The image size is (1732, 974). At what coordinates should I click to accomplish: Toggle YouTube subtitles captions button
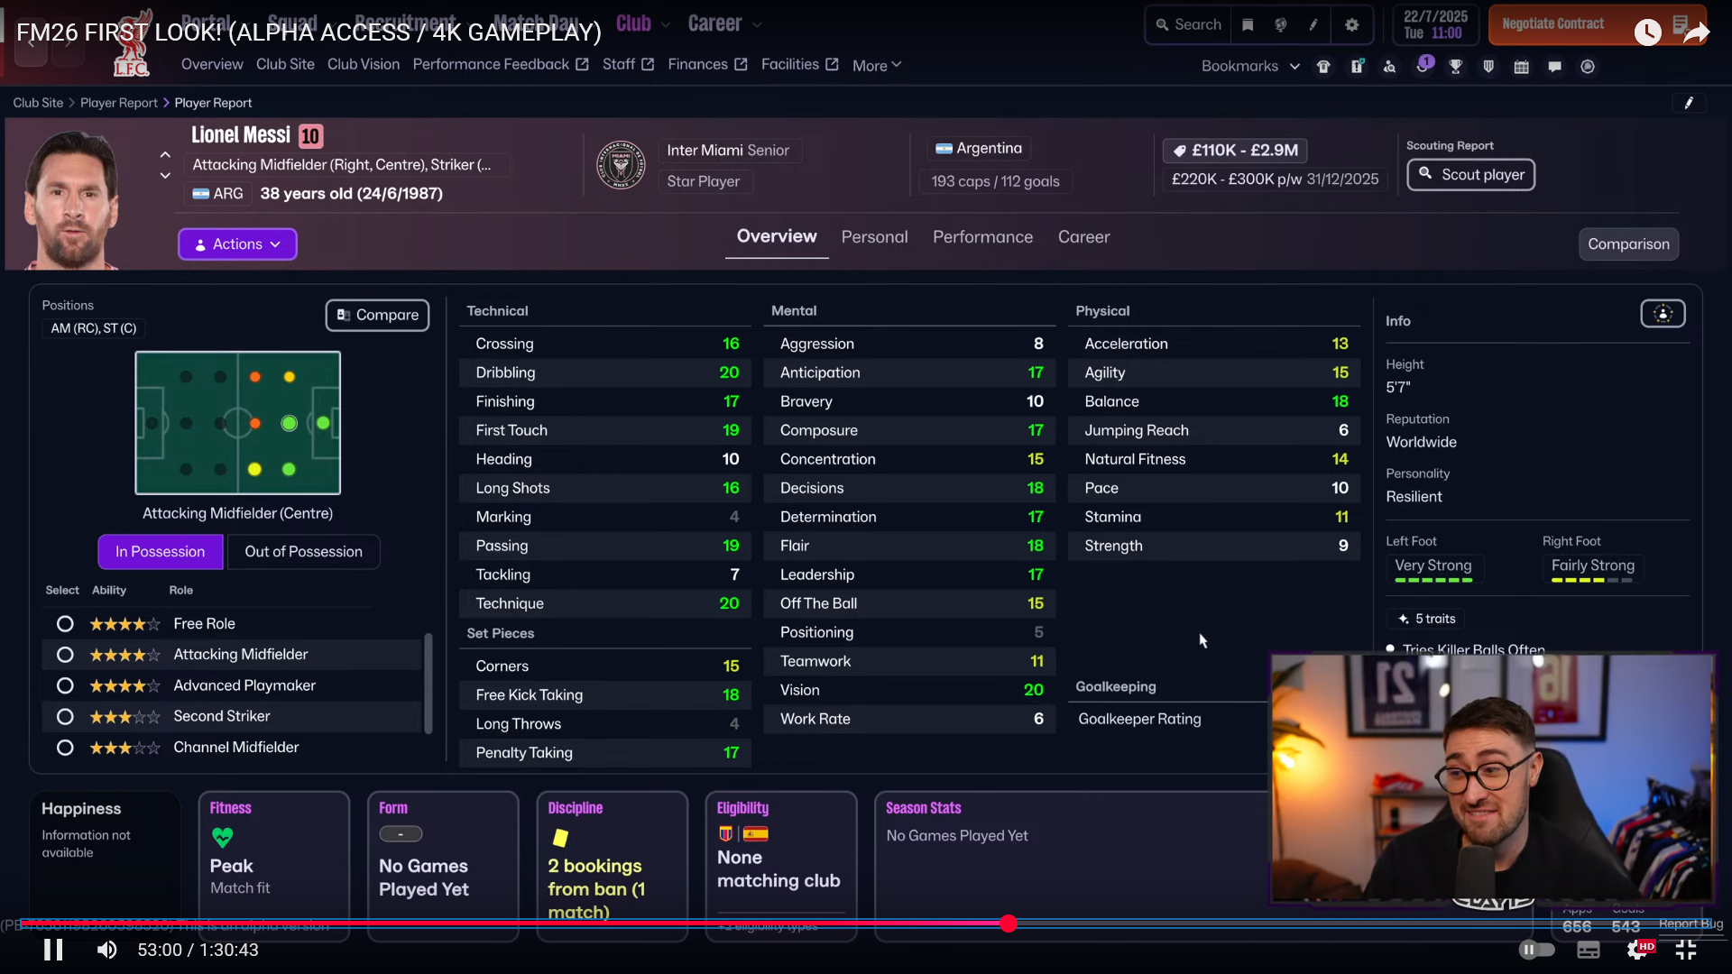(x=1589, y=950)
